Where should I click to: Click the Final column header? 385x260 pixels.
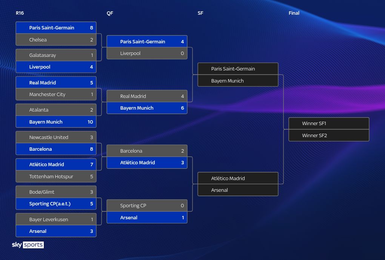(x=294, y=13)
